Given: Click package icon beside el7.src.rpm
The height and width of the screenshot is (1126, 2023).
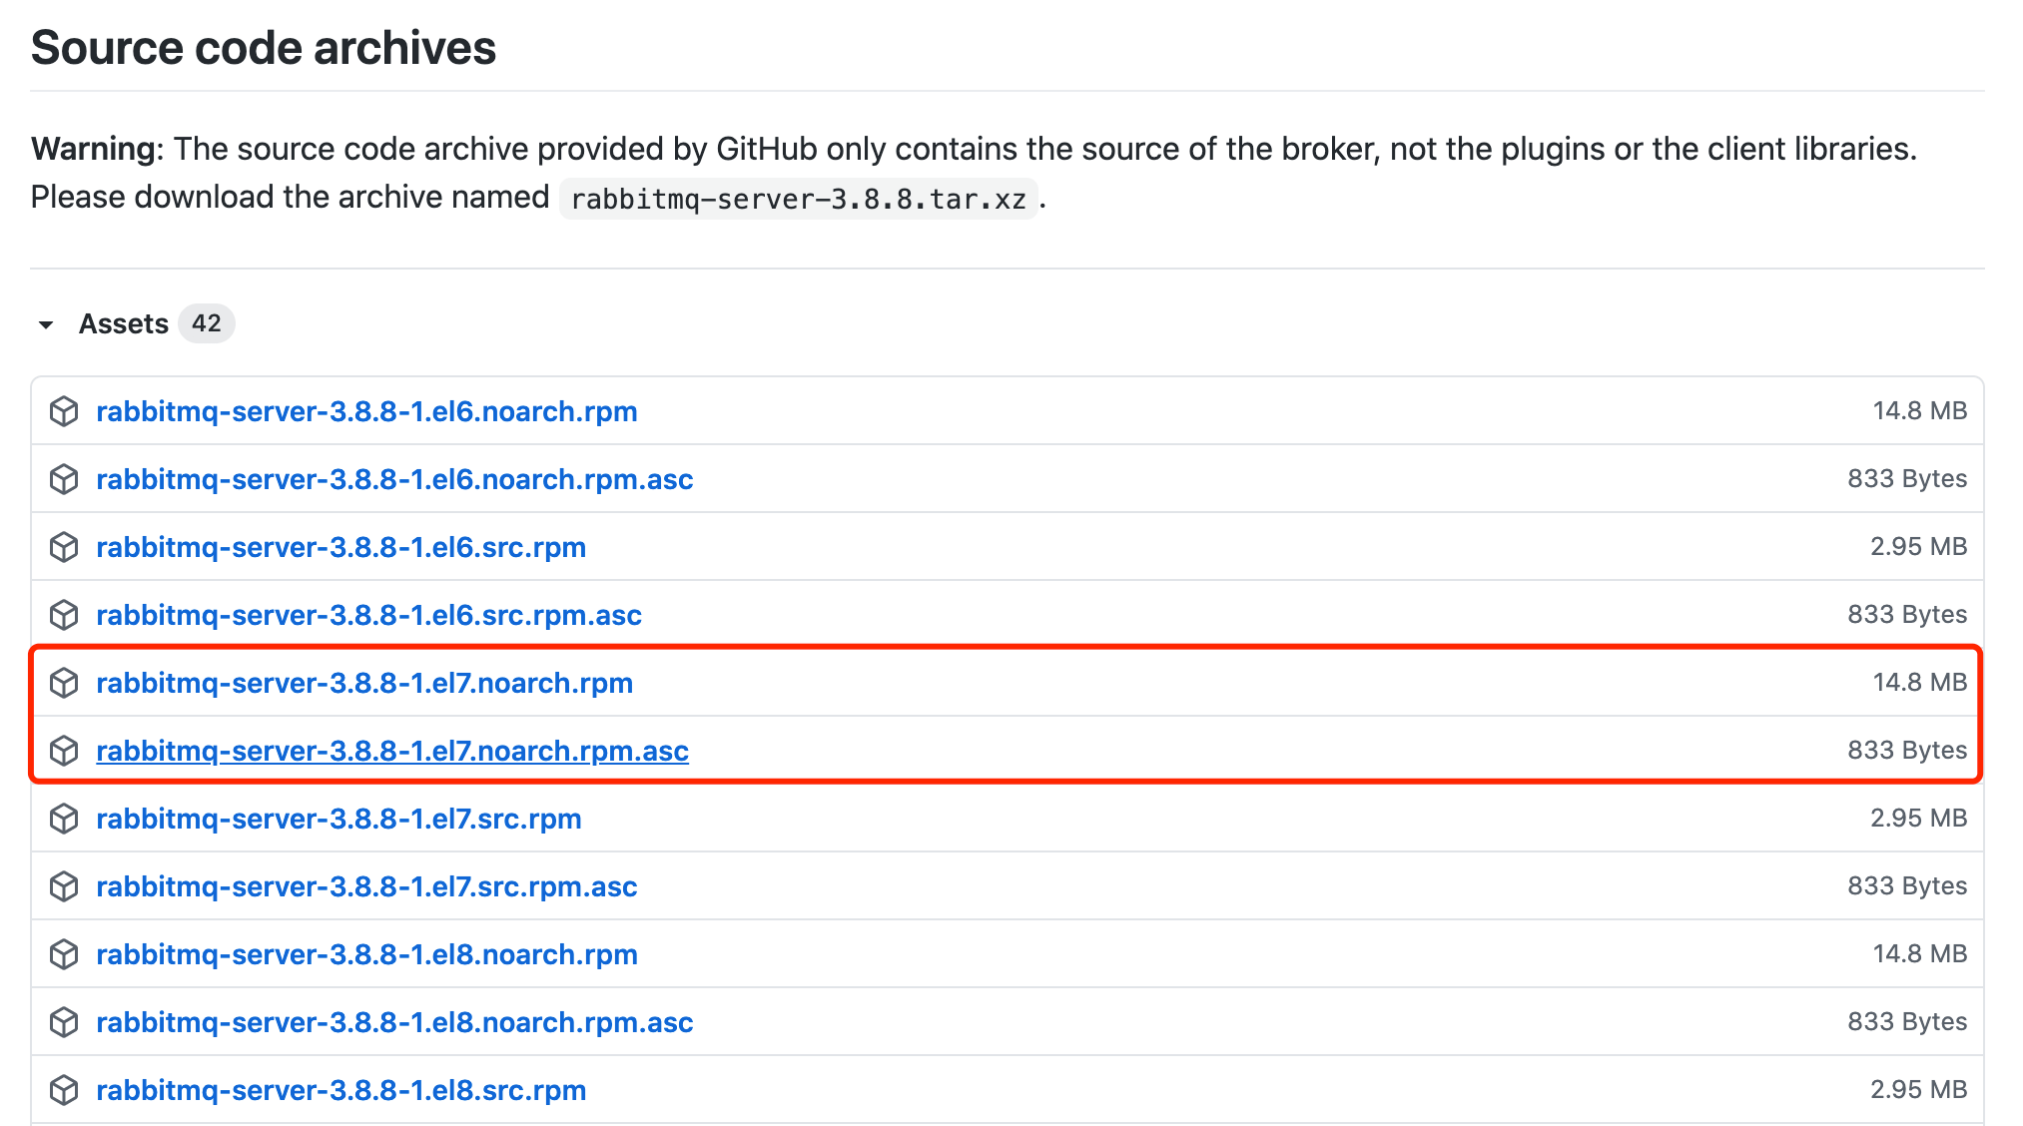Looking at the screenshot, I should (64, 819).
